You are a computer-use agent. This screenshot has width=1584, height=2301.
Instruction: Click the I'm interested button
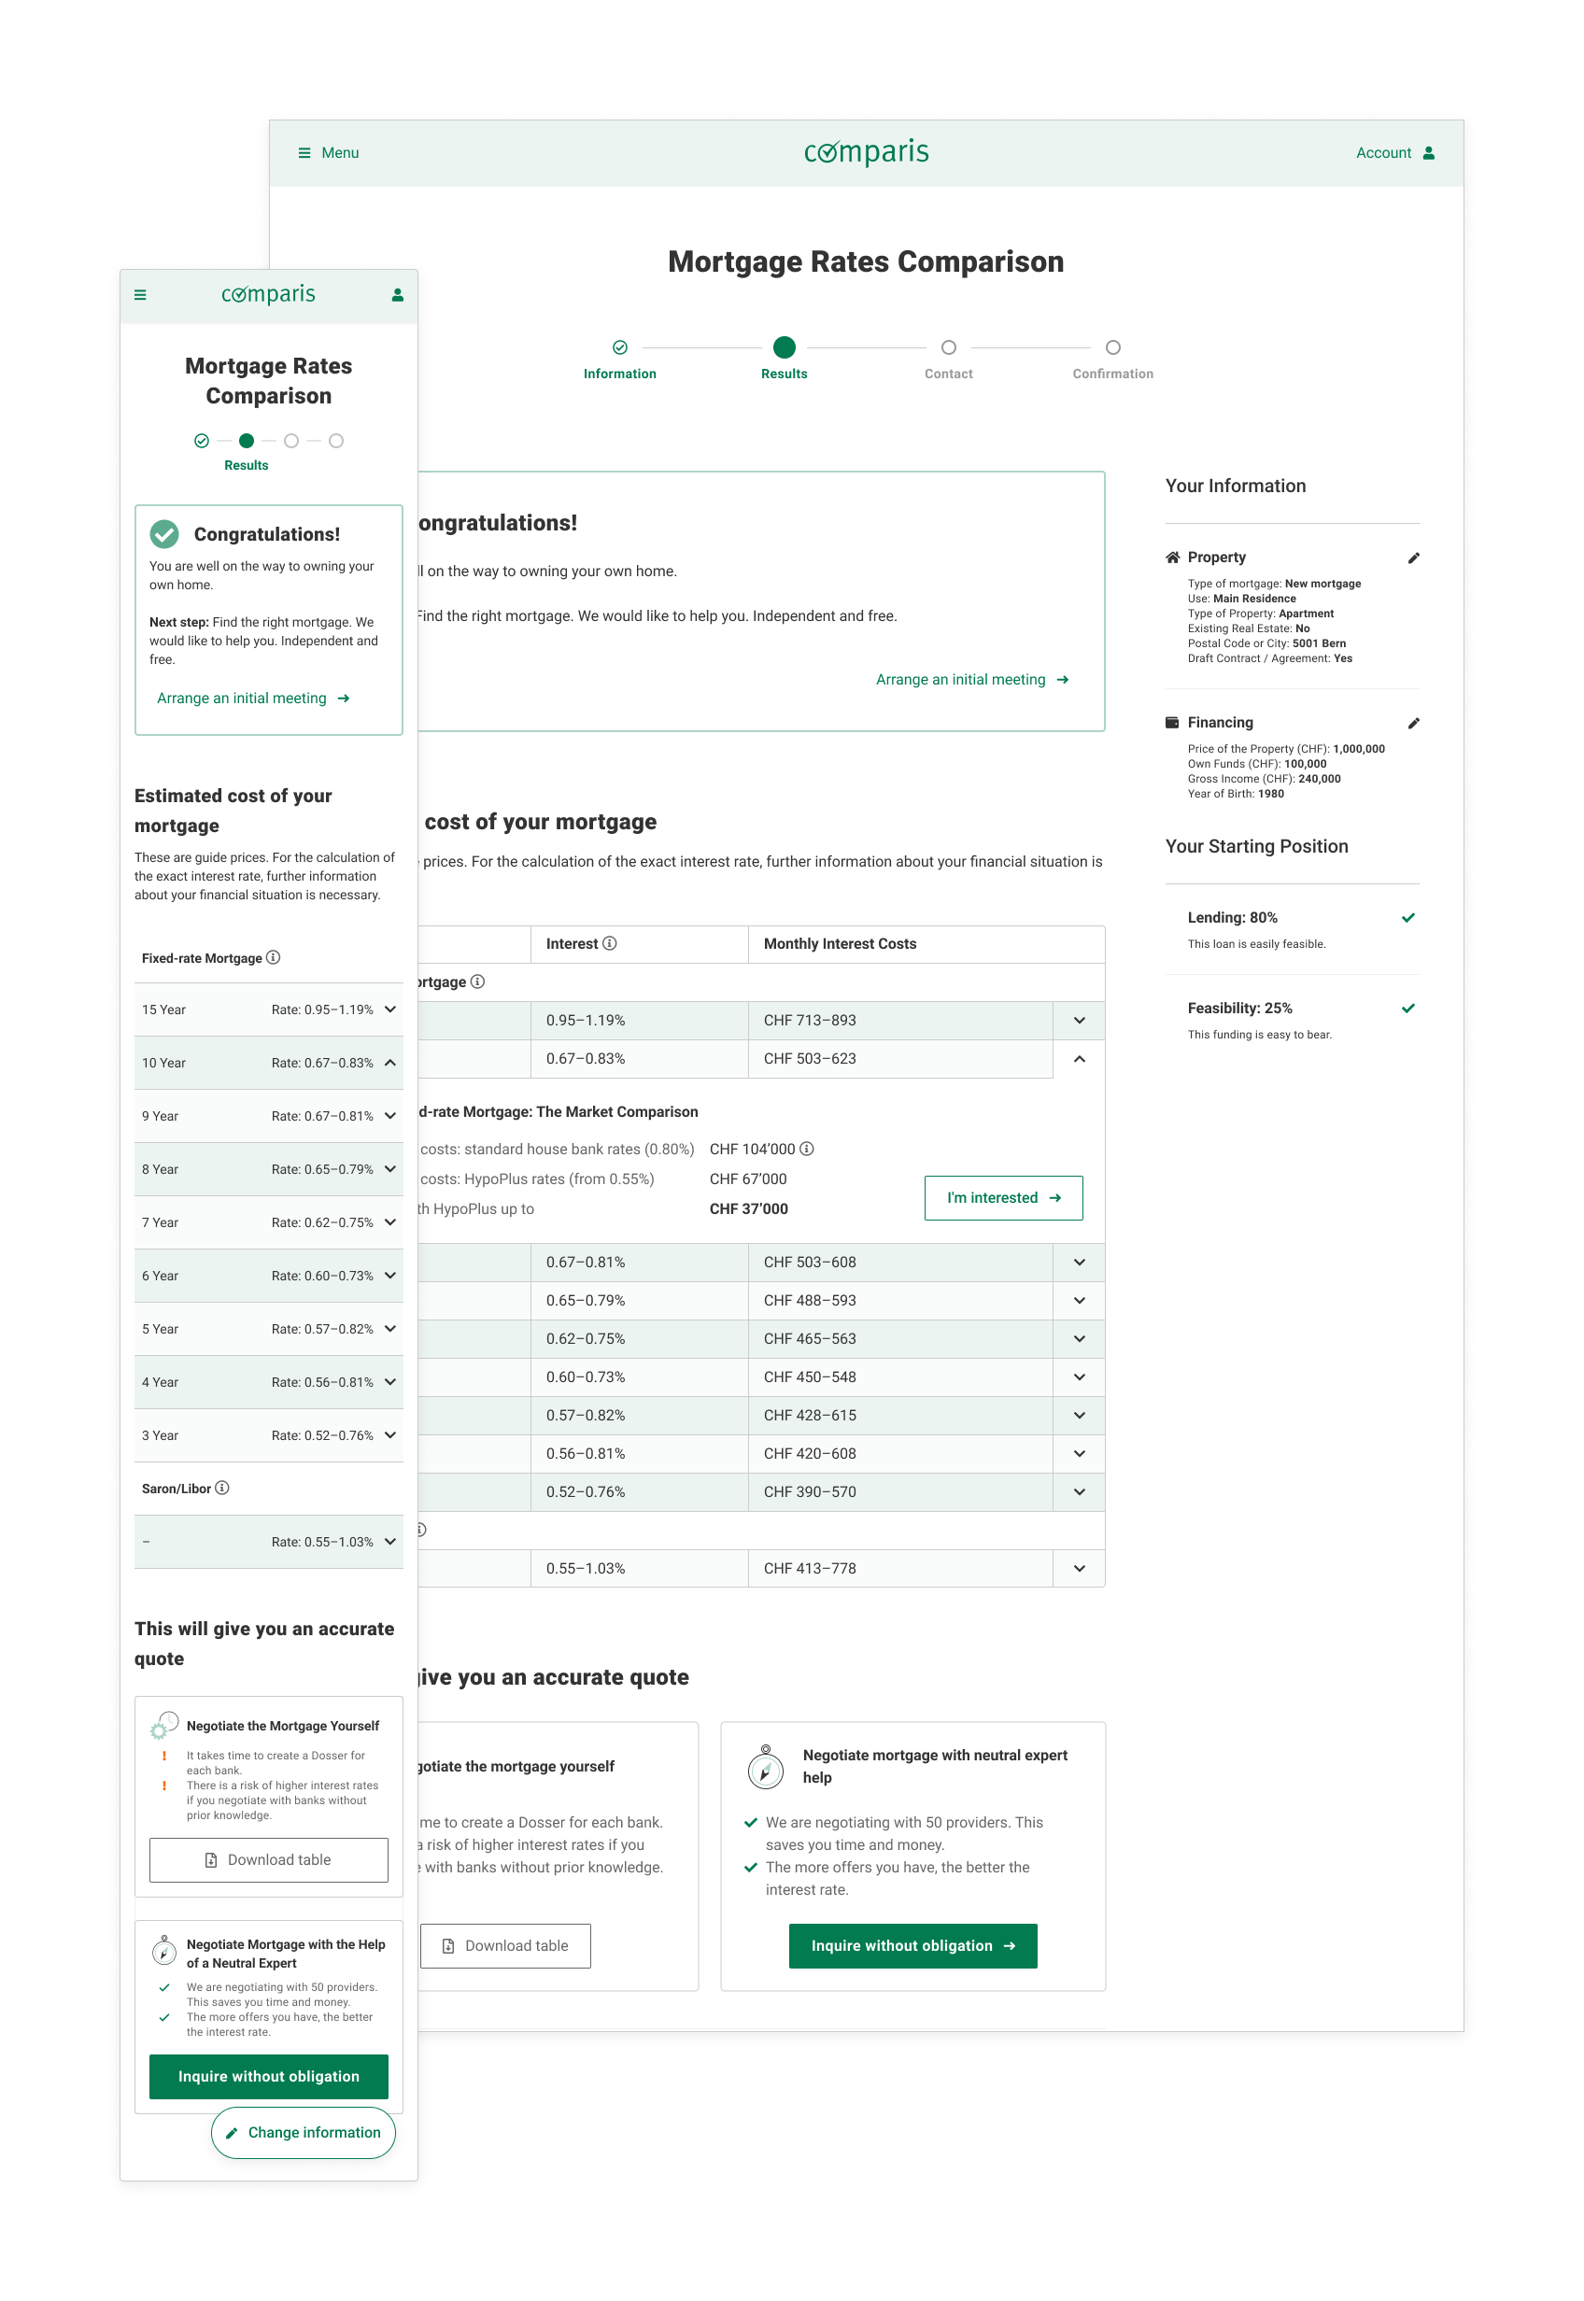tap(1003, 1199)
